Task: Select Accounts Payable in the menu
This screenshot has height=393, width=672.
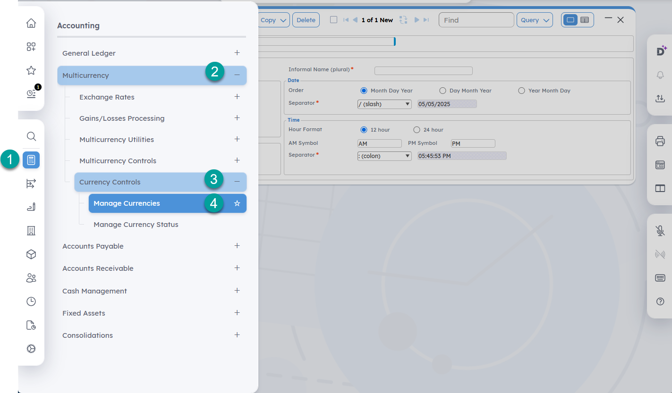Action: point(93,246)
